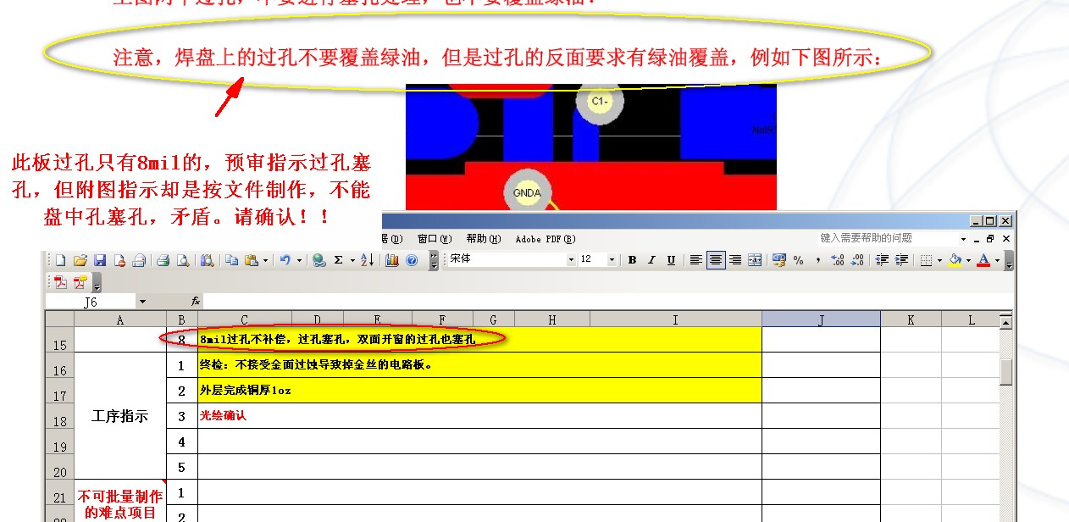The image size is (1069, 522).
Task: Select the cell containing 光绘确认
Action: coord(479,416)
